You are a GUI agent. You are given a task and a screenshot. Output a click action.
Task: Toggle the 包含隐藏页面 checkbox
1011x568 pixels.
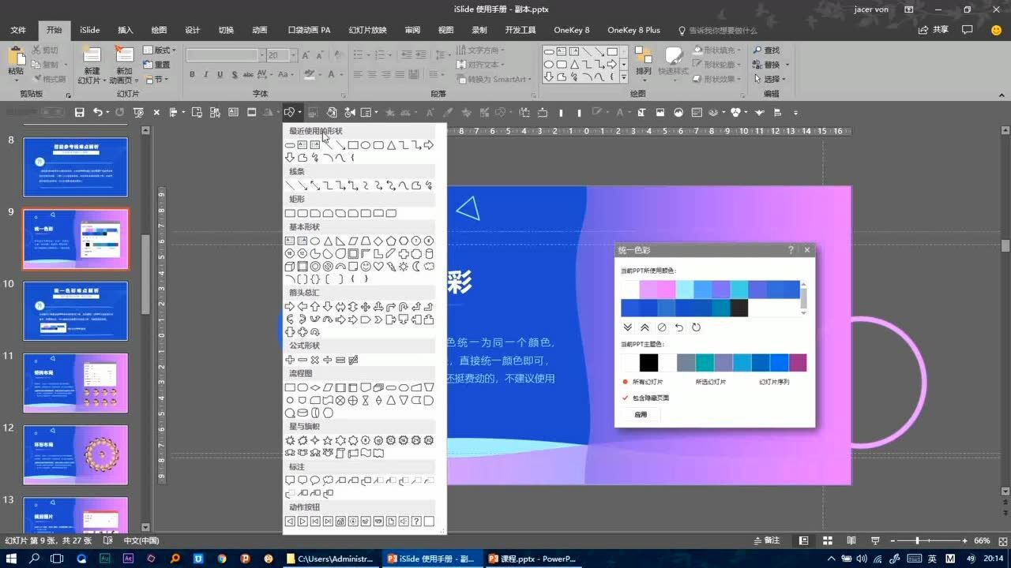(x=626, y=398)
